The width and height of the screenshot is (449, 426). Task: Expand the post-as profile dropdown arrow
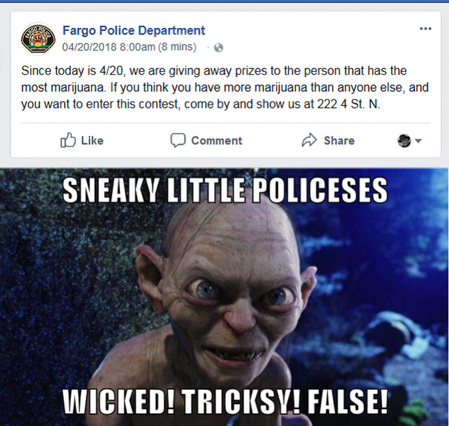pyautogui.click(x=418, y=141)
